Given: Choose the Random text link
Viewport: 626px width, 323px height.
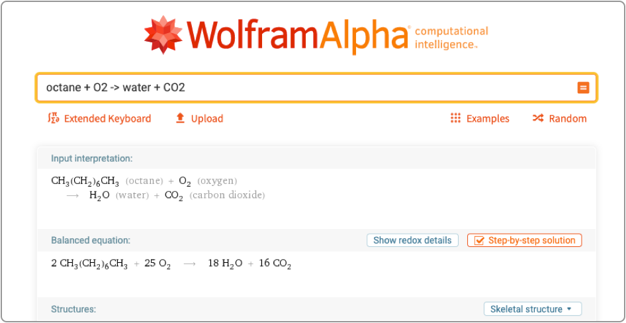Looking at the screenshot, I should click(568, 119).
